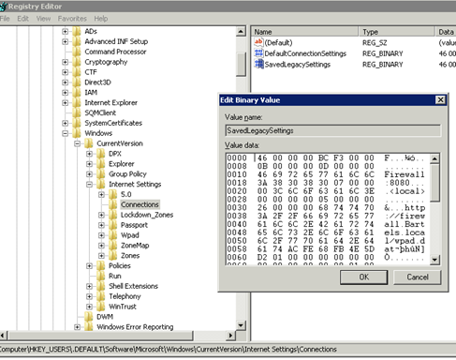The width and height of the screenshot is (456, 360).
Task: Click the ADs folder icon
Action: pyautogui.click(x=77, y=31)
